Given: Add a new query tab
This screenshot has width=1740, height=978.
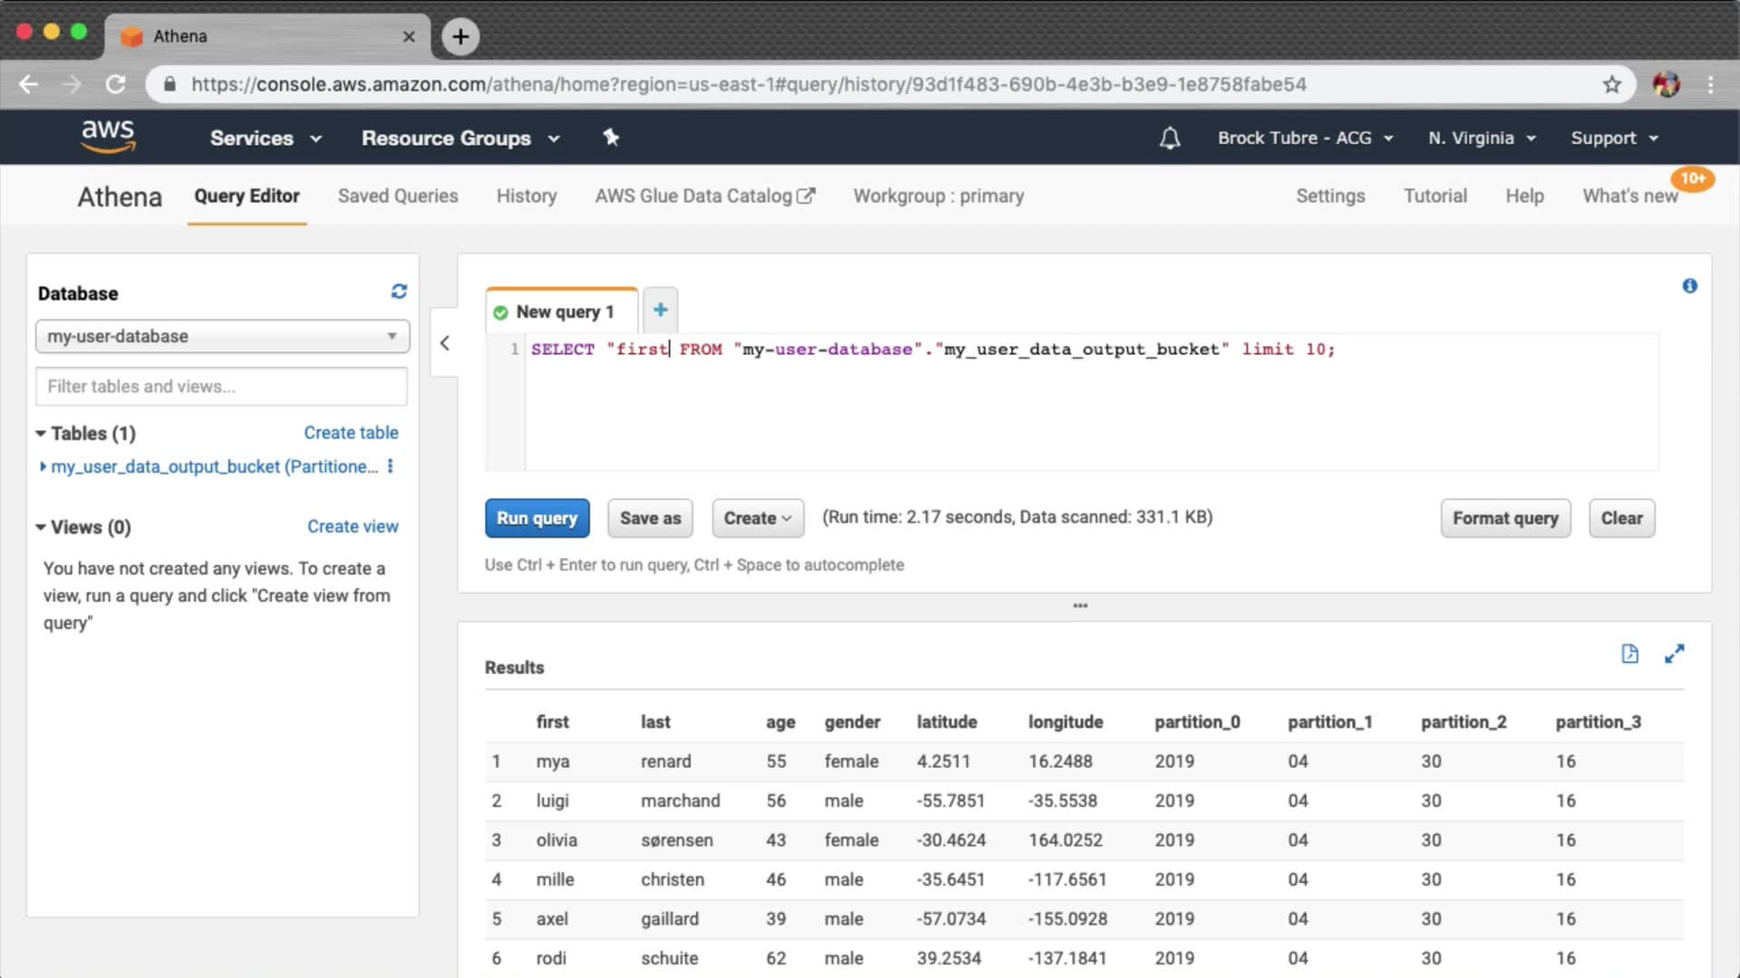Looking at the screenshot, I should (661, 310).
